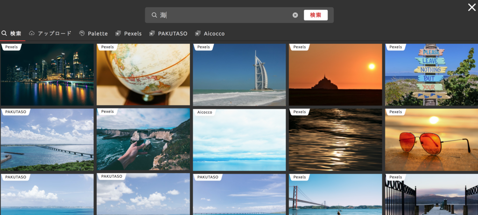
Task: Pick the orange sunset silhouette photo
Action: tap(335, 75)
